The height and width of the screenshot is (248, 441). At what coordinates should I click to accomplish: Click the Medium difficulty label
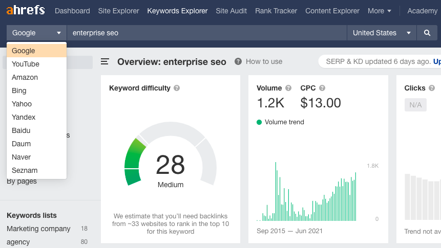pyautogui.click(x=171, y=185)
